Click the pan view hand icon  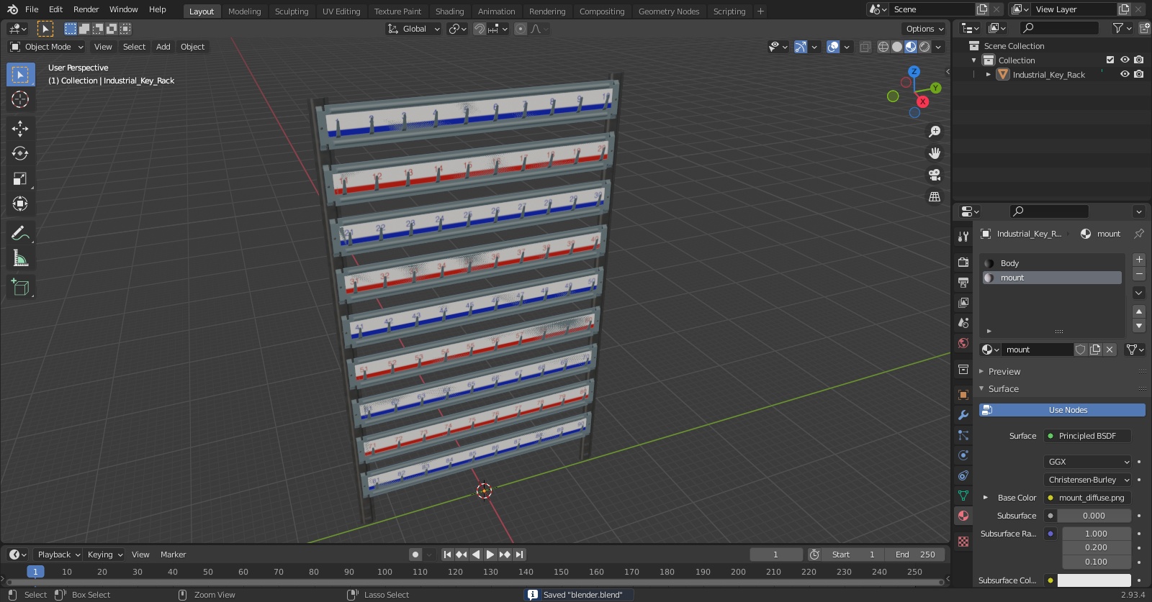(935, 153)
